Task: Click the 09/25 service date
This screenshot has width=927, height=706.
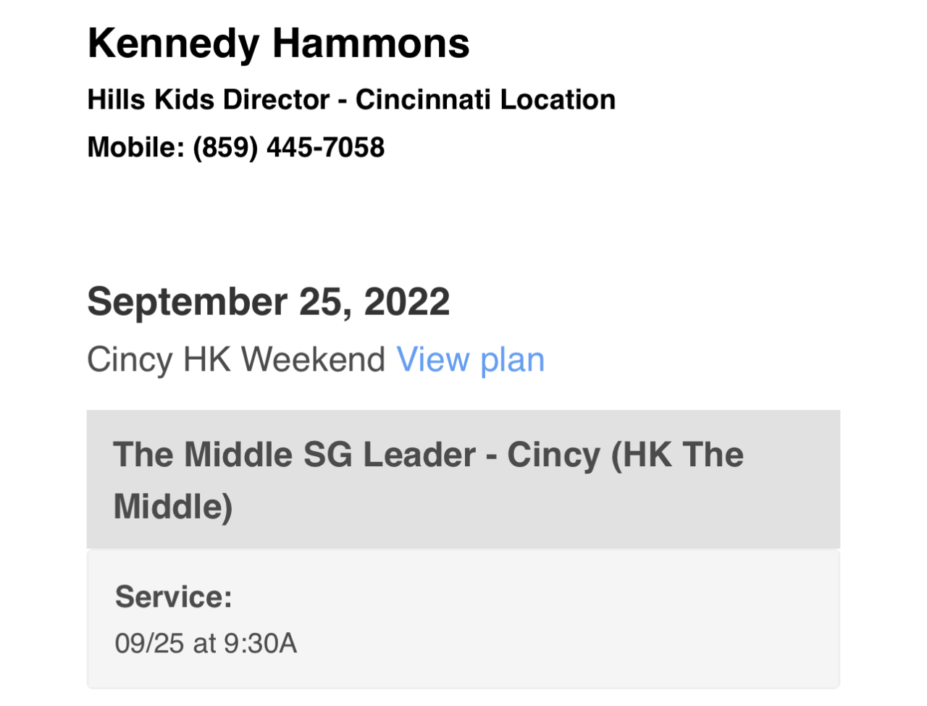Action: (x=149, y=643)
